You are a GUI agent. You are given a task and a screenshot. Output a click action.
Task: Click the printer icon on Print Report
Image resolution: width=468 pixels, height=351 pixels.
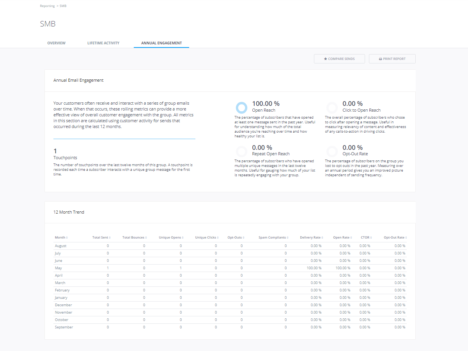click(381, 59)
